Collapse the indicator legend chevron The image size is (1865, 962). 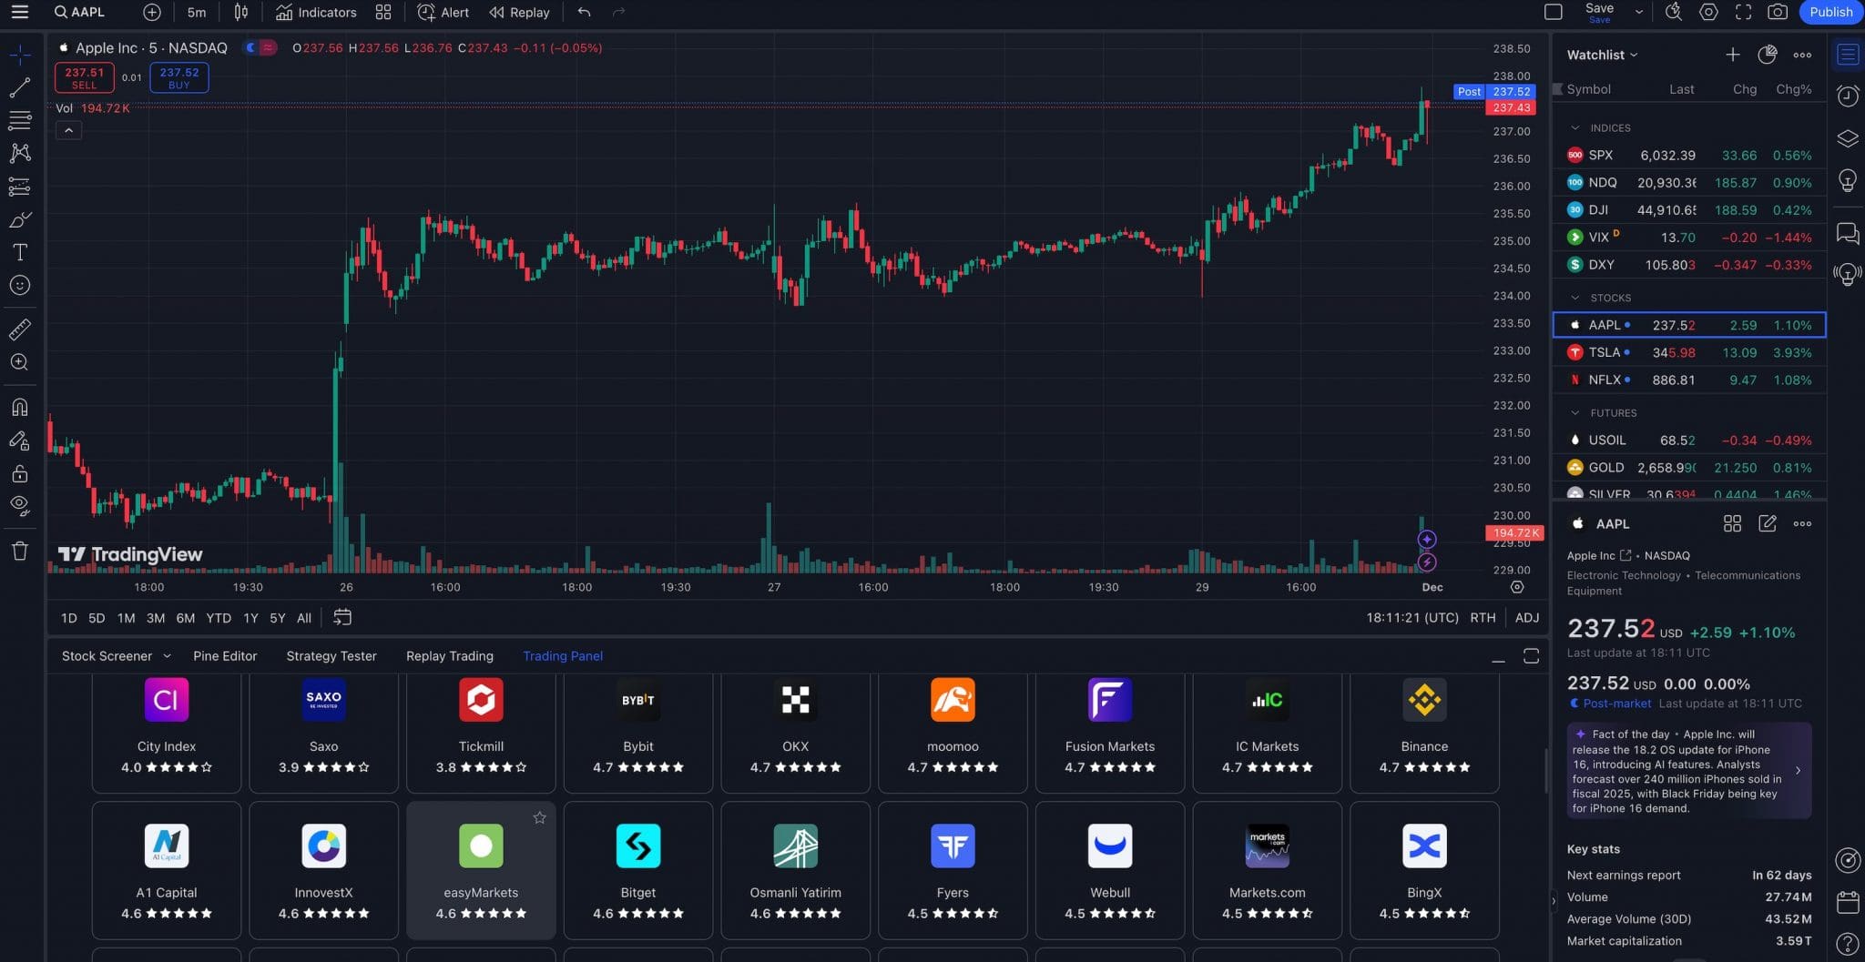point(68,130)
